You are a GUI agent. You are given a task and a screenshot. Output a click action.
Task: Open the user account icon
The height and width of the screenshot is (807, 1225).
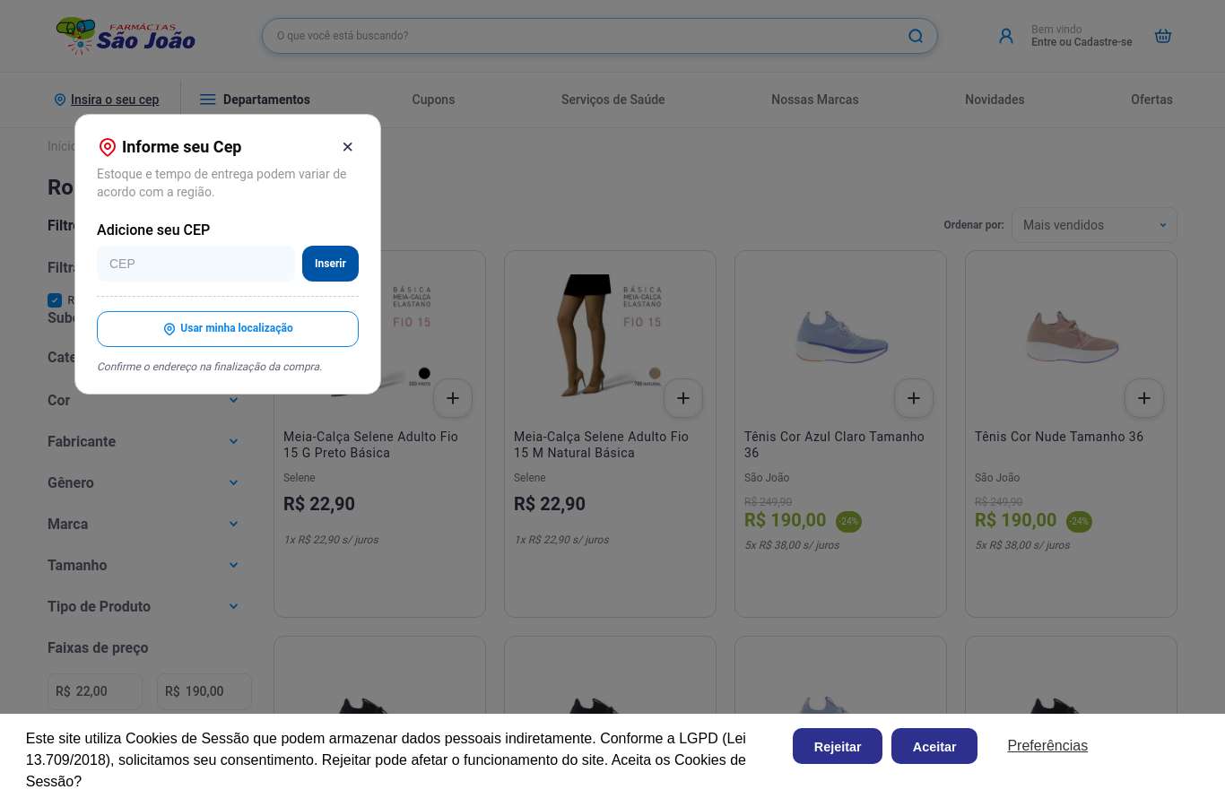click(1006, 36)
